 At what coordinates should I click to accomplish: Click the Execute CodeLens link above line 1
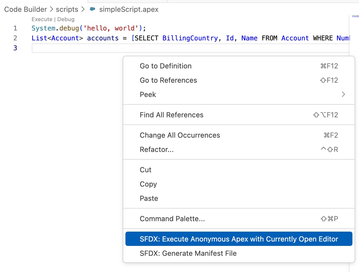tap(42, 19)
